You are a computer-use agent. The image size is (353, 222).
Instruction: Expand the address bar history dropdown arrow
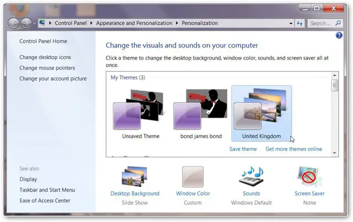coord(291,23)
